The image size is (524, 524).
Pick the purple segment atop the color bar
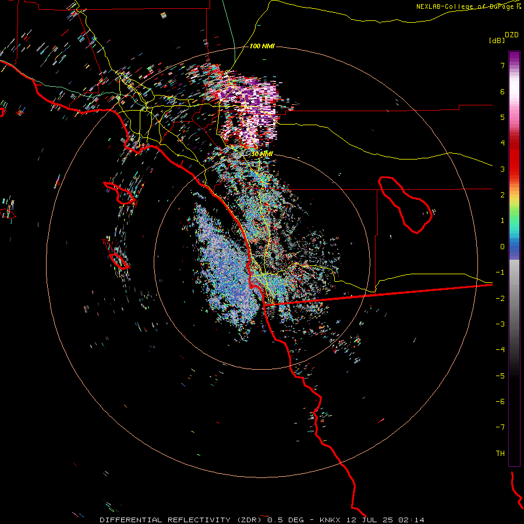[514, 58]
